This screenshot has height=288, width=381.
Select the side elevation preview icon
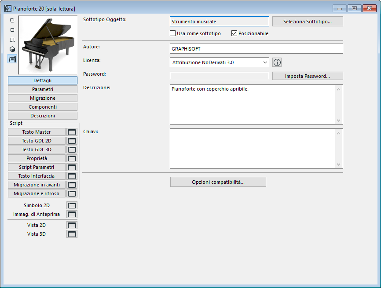pyautogui.click(x=12, y=40)
